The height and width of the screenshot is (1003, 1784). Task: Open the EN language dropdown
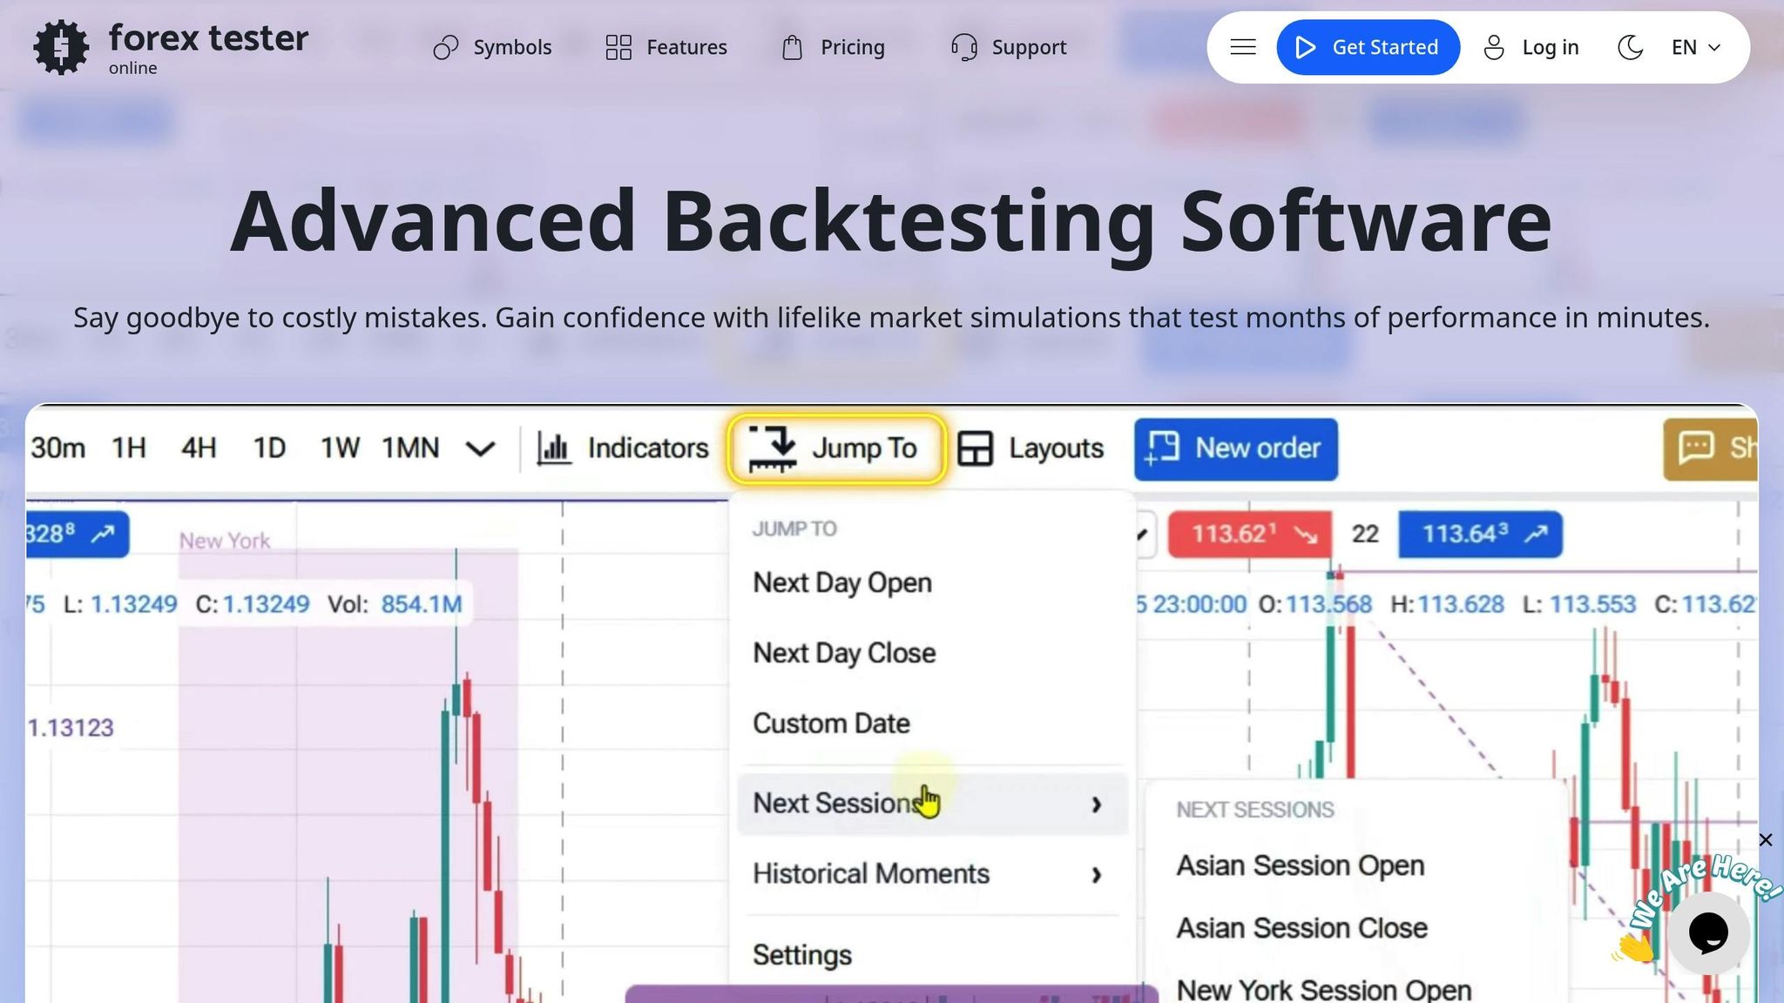click(1695, 47)
